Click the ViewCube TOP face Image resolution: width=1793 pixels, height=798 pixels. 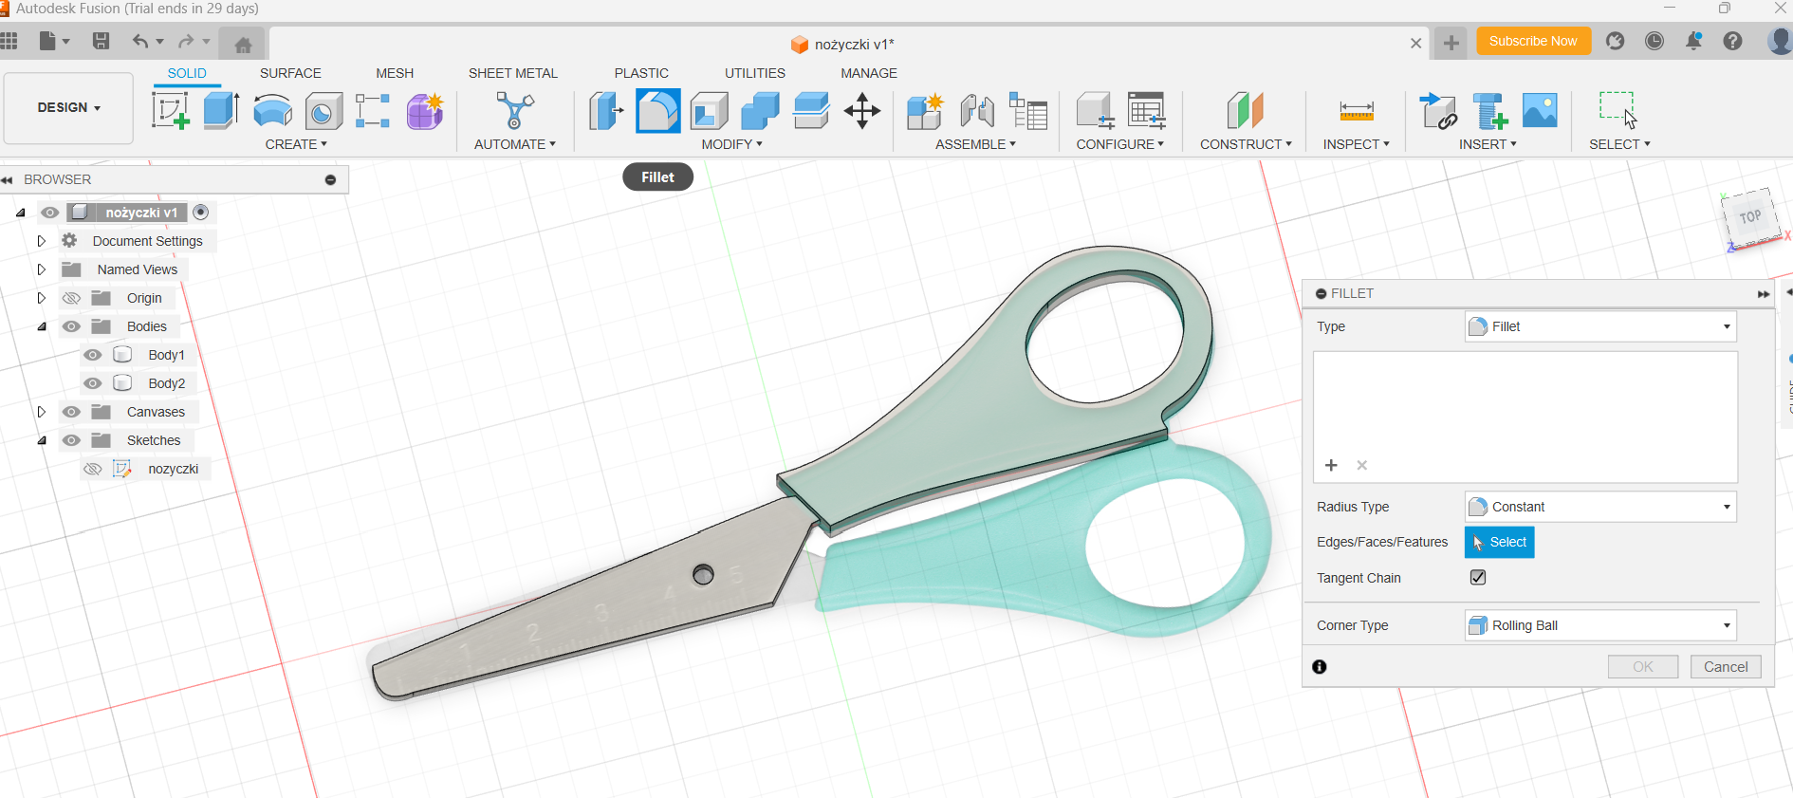coord(1750,216)
